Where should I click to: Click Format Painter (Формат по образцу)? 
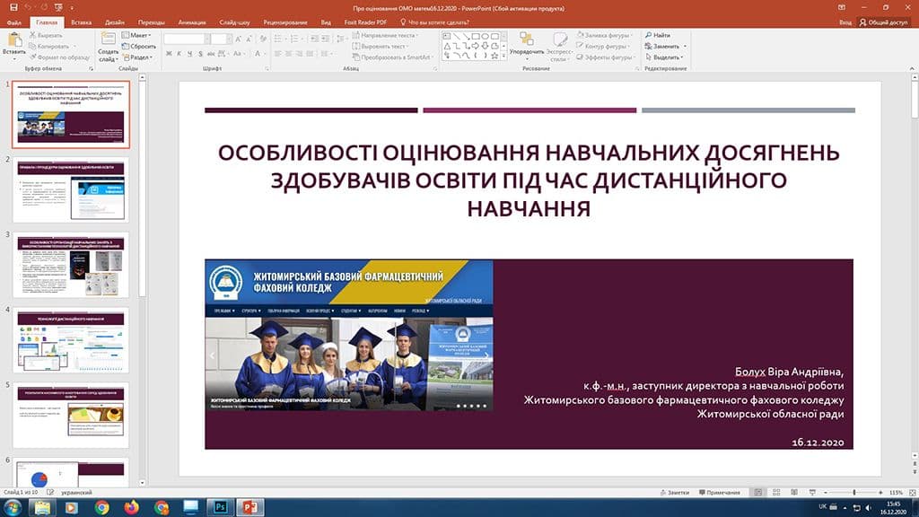click(59, 57)
